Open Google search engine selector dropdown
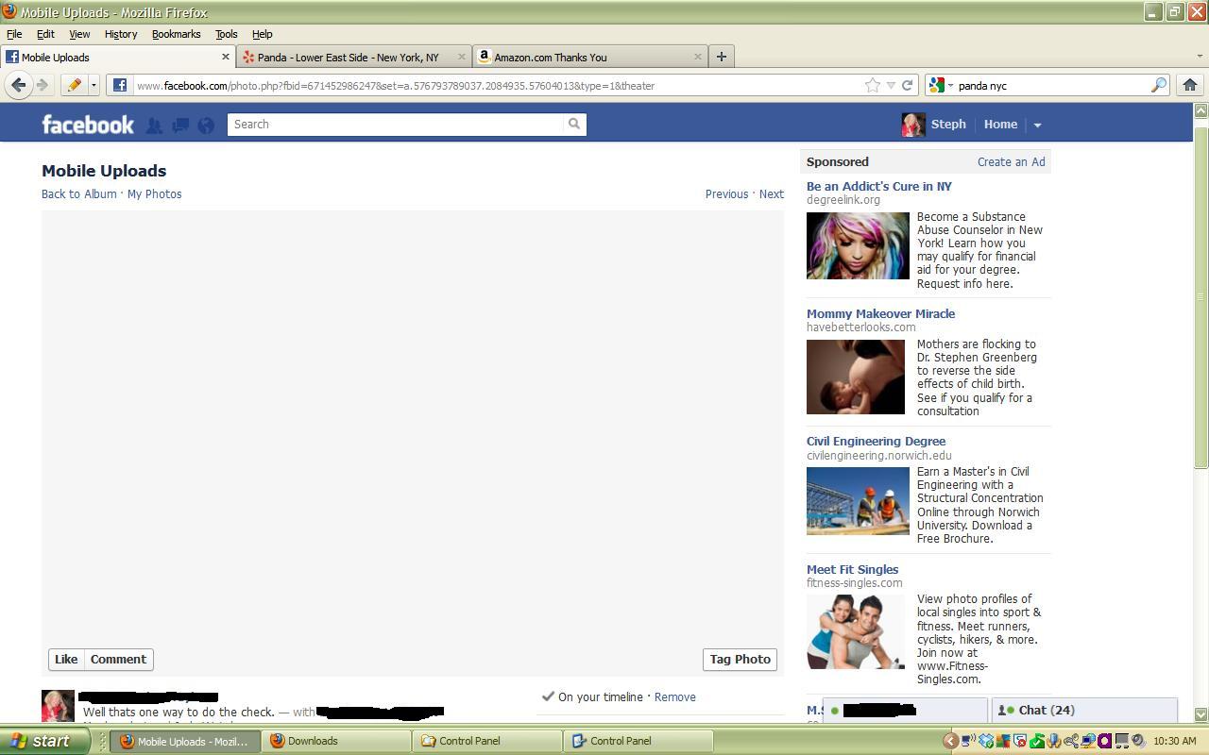The width and height of the screenshot is (1209, 755). tap(941, 85)
